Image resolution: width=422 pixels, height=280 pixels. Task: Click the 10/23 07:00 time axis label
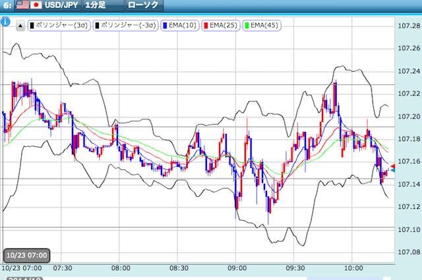point(22,268)
